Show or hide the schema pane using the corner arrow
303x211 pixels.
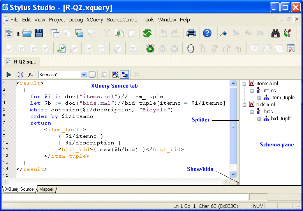point(238,182)
